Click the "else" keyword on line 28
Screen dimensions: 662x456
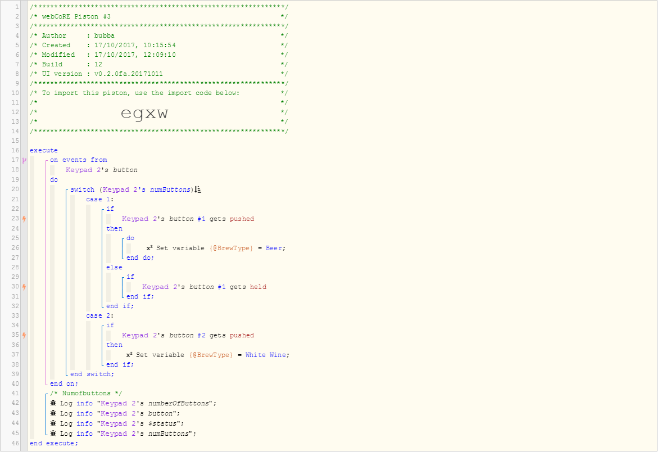(115, 268)
